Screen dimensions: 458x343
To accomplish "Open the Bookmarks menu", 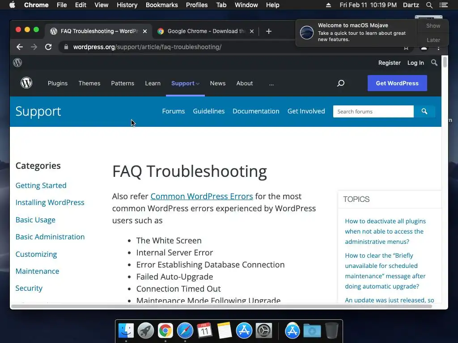I will pos(162,5).
